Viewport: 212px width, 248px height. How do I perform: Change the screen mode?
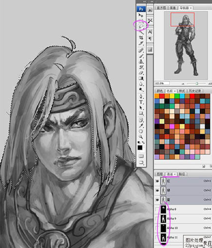pyautogui.click(x=141, y=162)
